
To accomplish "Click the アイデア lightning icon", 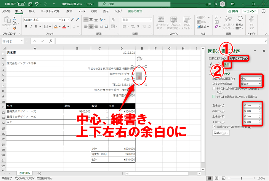I will [x=252, y=23].
